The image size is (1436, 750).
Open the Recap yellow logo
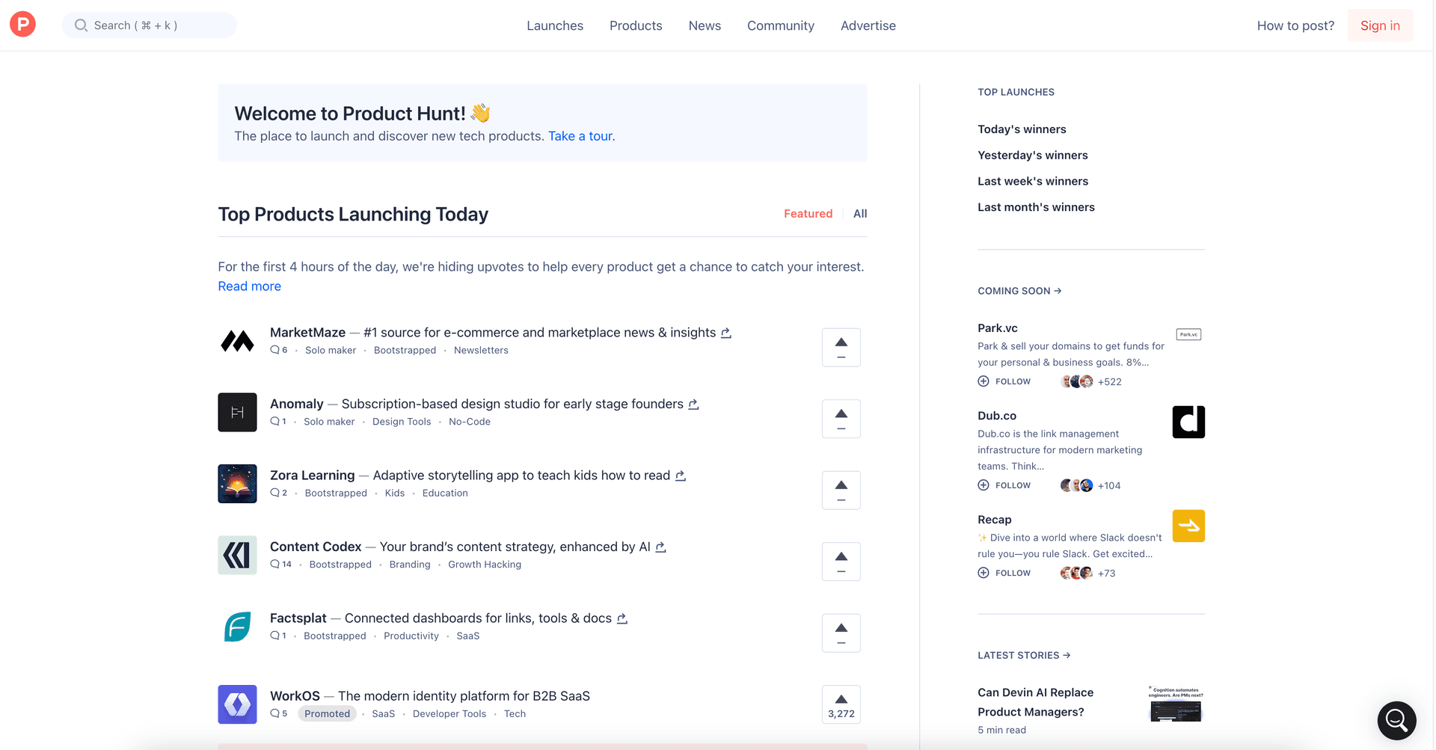pos(1188,526)
